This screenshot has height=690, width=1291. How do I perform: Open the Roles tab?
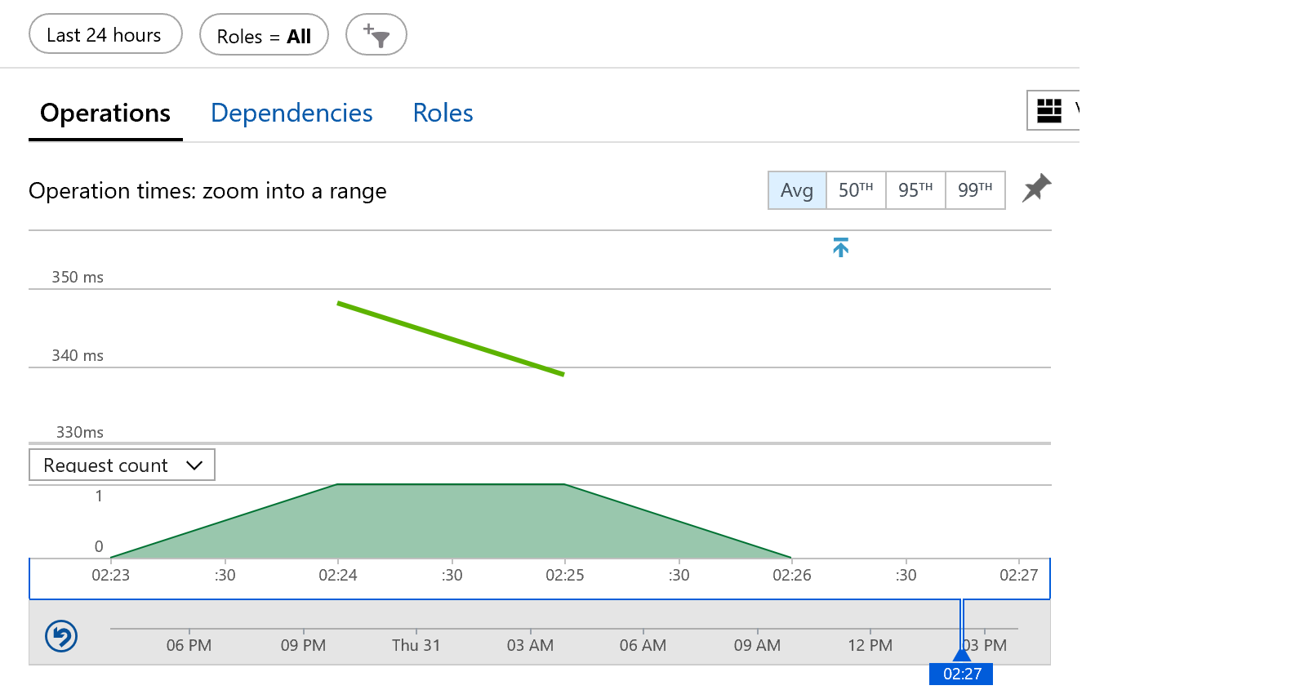443,113
